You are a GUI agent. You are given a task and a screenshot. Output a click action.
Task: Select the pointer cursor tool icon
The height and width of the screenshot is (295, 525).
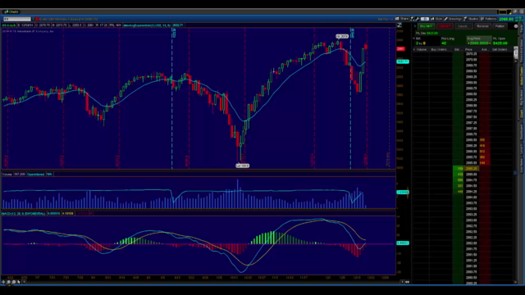(x=19, y=282)
